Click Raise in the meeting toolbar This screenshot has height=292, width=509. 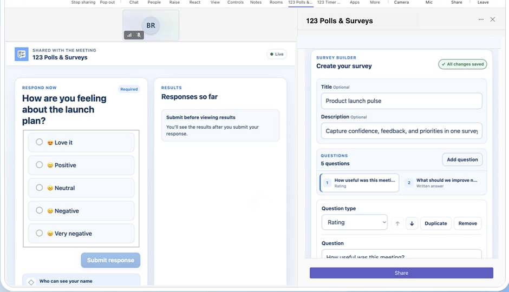(175, 2)
